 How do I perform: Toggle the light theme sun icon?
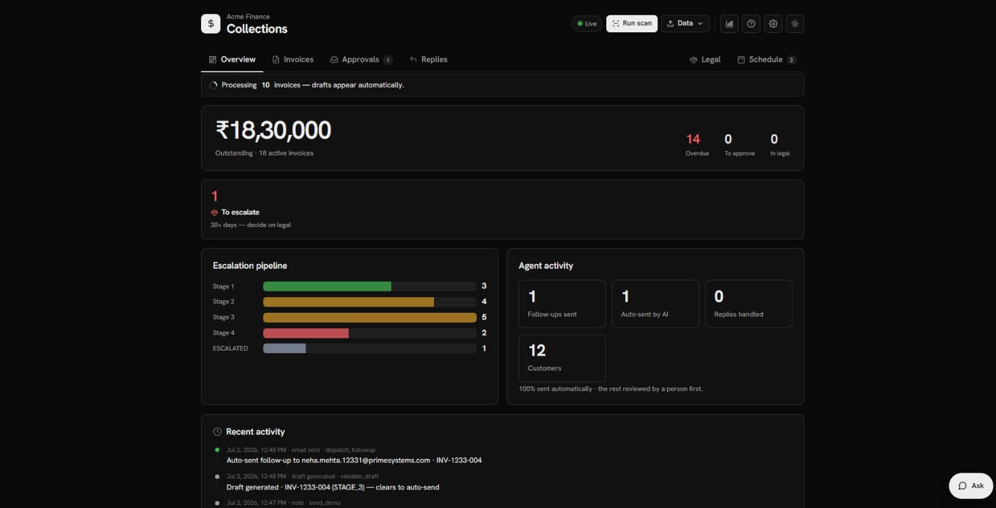tap(795, 24)
